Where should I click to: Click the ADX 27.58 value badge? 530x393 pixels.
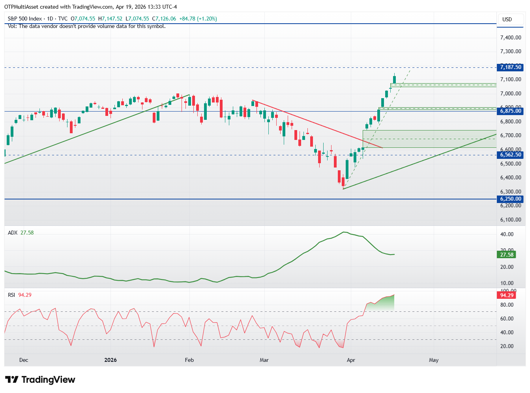(x=506, y=255)
